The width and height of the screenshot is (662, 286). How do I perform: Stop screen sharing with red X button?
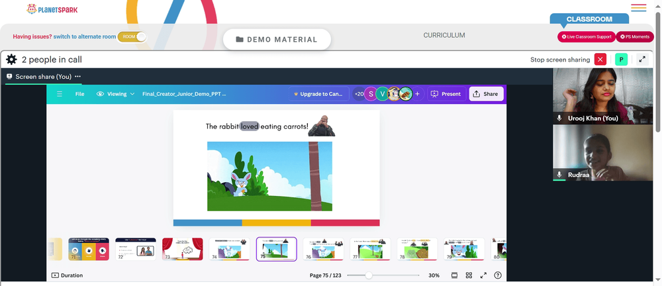point(600,60)
